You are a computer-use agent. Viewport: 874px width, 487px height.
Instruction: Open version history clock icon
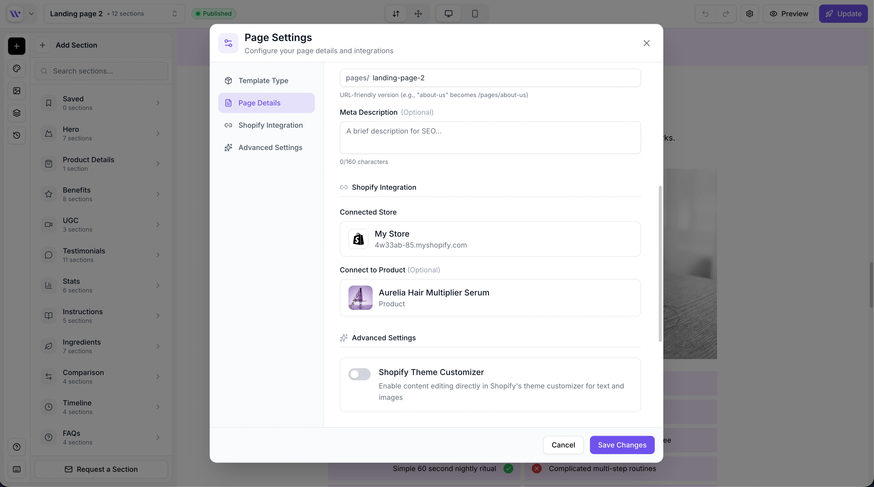(17, 135)
